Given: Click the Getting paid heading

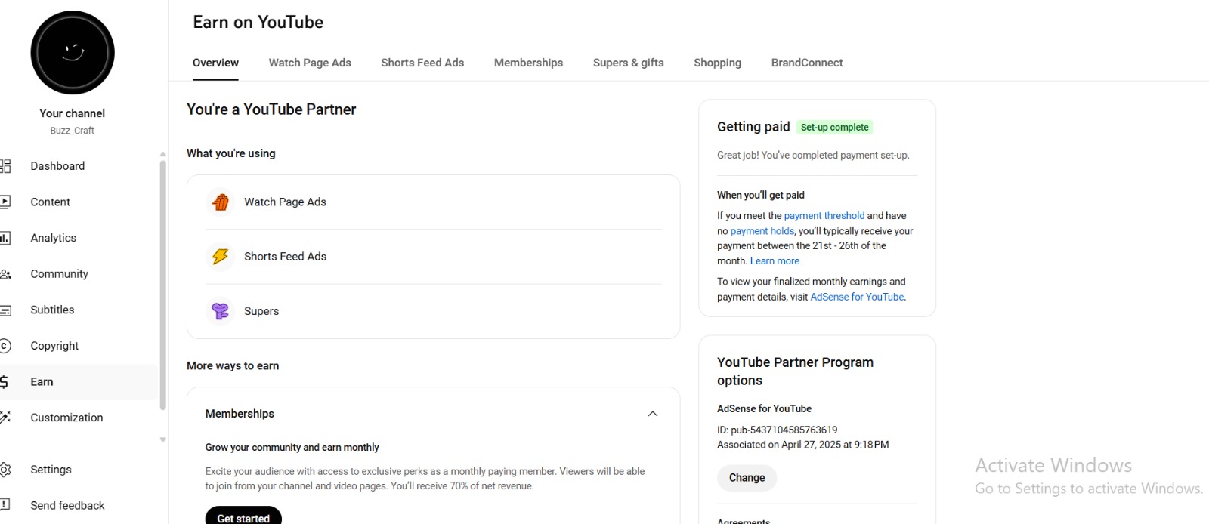Looking at the screenshot, I should (x=753, y=127).
